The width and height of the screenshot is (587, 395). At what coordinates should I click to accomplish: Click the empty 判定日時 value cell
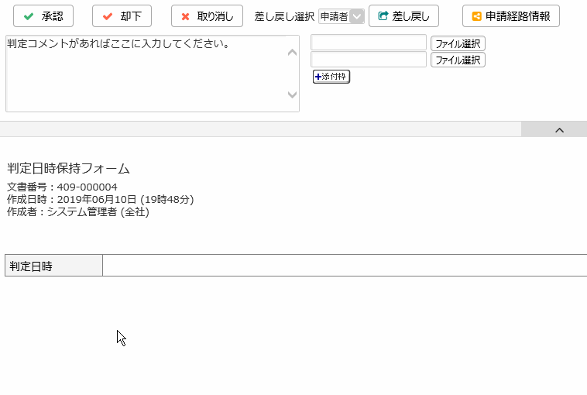pos(344,266)
